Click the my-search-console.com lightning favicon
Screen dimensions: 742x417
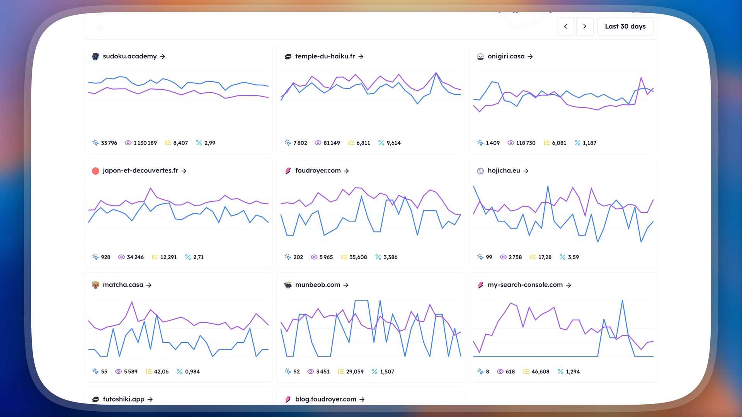480,285
